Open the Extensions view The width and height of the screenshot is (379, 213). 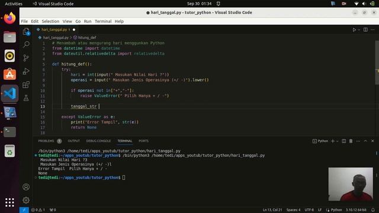(x=26, y=85)
